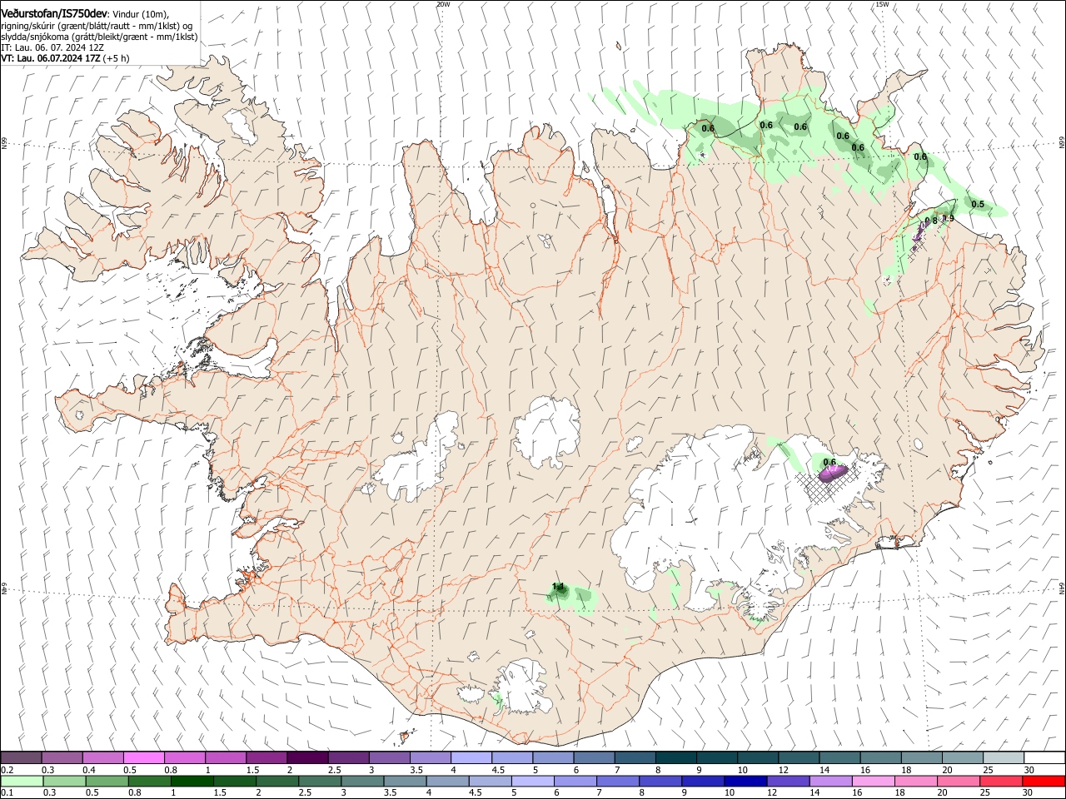The width and height of the screenshot is (1066, 799).
Task: Click the purple snowfall patch on Vatnajökull
Action: click(833, 474)
